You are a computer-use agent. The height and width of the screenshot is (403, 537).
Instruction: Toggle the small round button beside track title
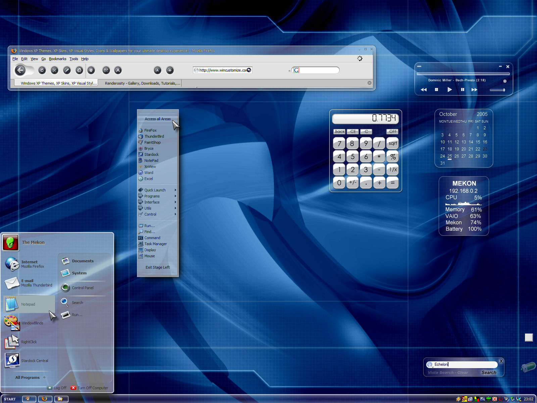click(x=505, y=81)
